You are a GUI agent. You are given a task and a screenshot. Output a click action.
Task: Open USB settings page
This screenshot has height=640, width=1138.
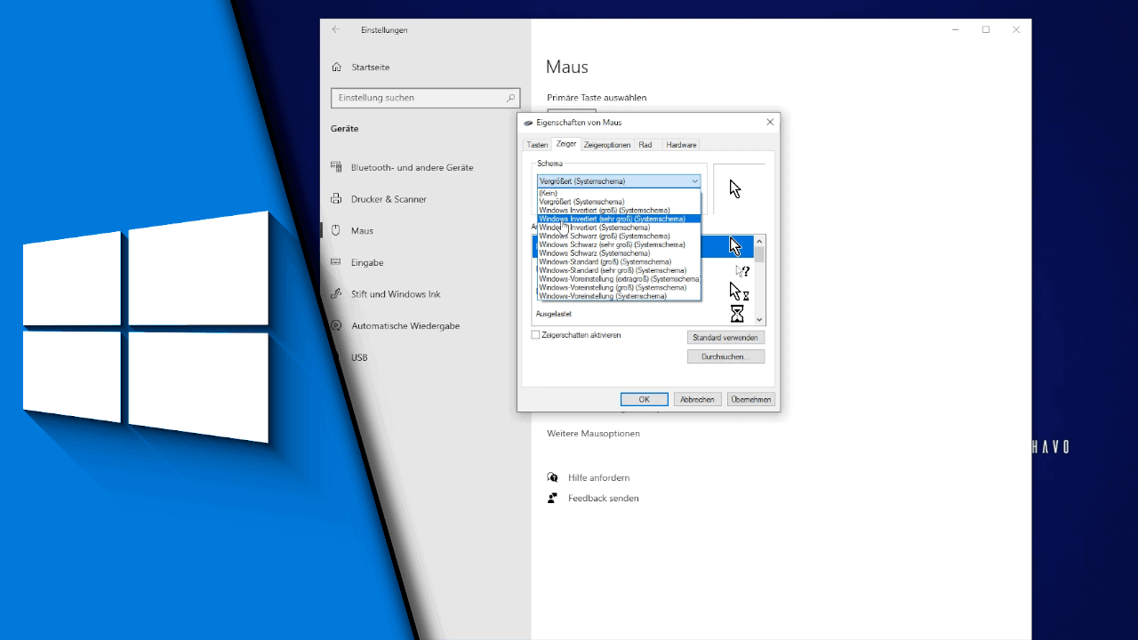click(359, 357)
